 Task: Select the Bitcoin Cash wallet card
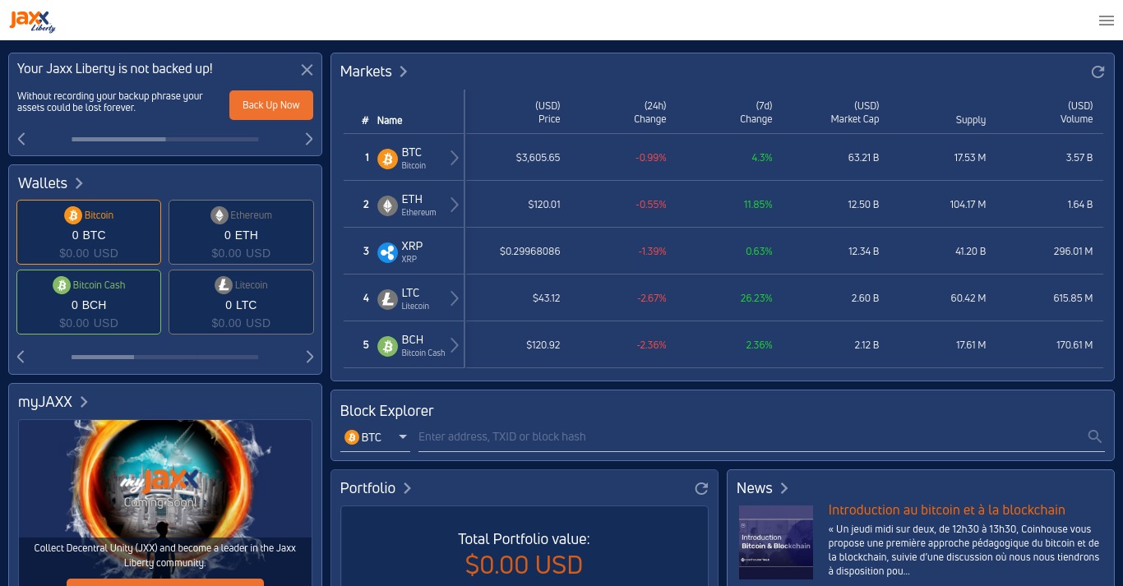pyautogui.click(x=89, y=302)
